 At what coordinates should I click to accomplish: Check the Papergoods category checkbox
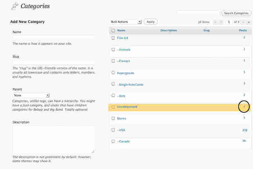click(x=113, y=73)
